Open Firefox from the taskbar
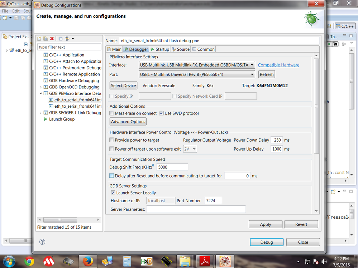 [x=88, y=261]
